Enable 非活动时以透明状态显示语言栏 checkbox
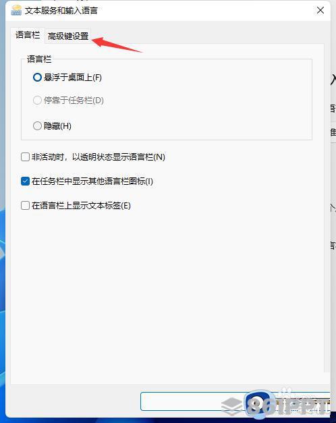 click(x=25, y=157)
